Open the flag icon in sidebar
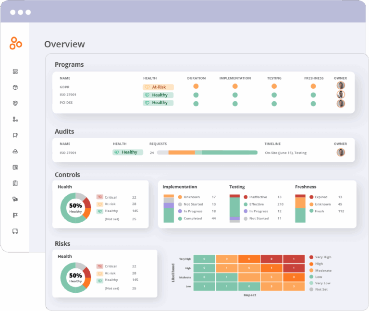This screenshot has height=311, width=369. (x=15, y=215)
